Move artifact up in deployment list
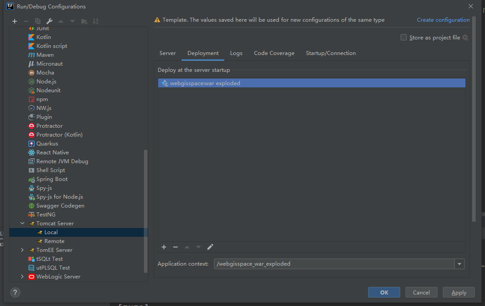 187,247
